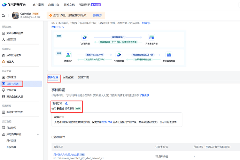240x160 pixels.
Task: Click the 日志检索 sidebar icon
Action: [3, 128]
